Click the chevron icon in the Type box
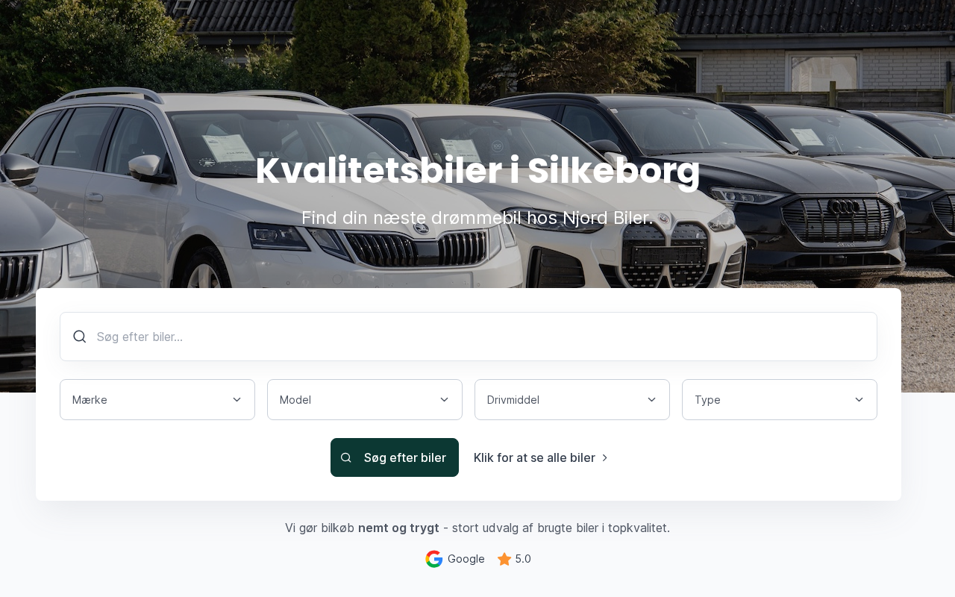The height and width of the screenshot is (597, 955). 859,400
